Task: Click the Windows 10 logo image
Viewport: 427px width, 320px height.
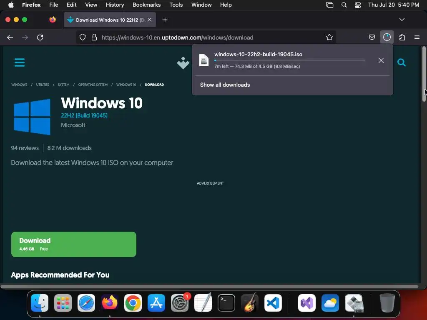Action: click(x=32, y=117)
